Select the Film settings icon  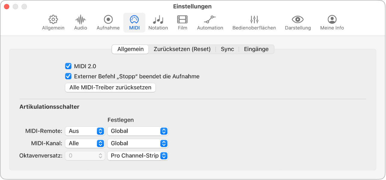pos(182,23)
